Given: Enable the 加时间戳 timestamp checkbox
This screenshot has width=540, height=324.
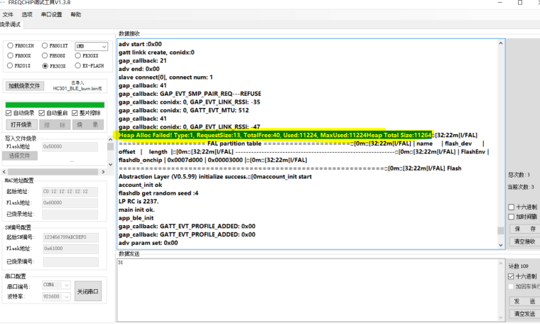Looking at the screenshot, I should 512,216.
